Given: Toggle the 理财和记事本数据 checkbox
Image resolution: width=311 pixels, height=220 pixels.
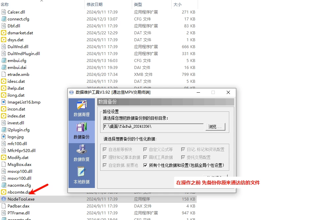Looking at the screenshot, I should click(105, 157).
